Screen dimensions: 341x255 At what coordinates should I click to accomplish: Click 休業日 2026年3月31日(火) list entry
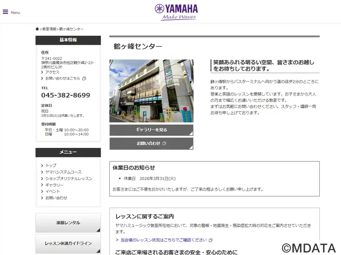150,178
